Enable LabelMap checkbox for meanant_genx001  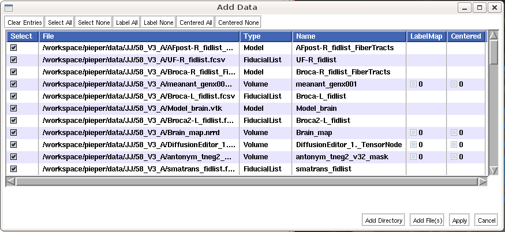pos(414,84)
